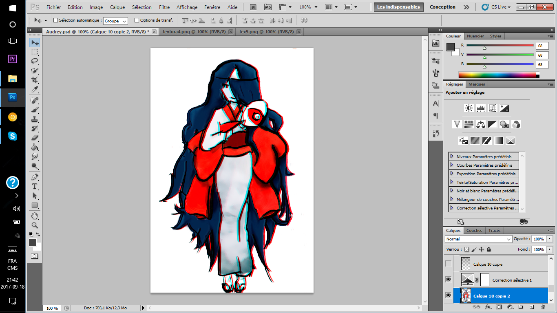
Task: Open Skype from the taskbar
Action: click(x=13, y=136)
